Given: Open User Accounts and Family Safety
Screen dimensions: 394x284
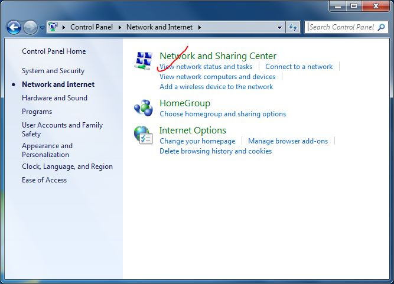Looking at the screenshot, I should tap(62, 129).
